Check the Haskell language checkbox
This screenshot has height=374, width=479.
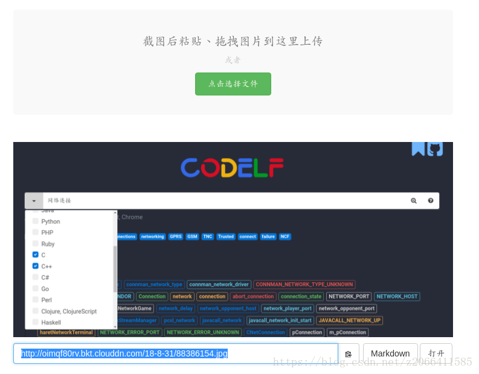36,322
